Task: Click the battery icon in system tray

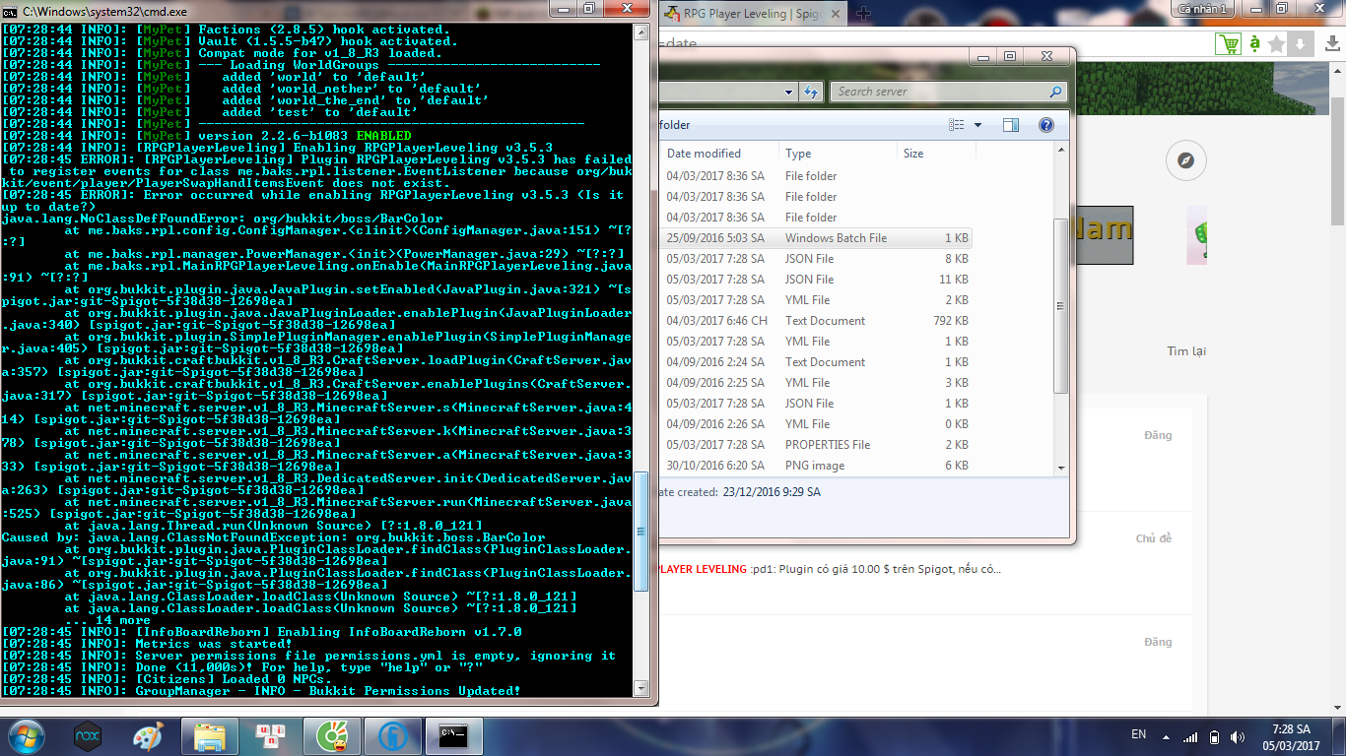Action: click(1214, 736)
